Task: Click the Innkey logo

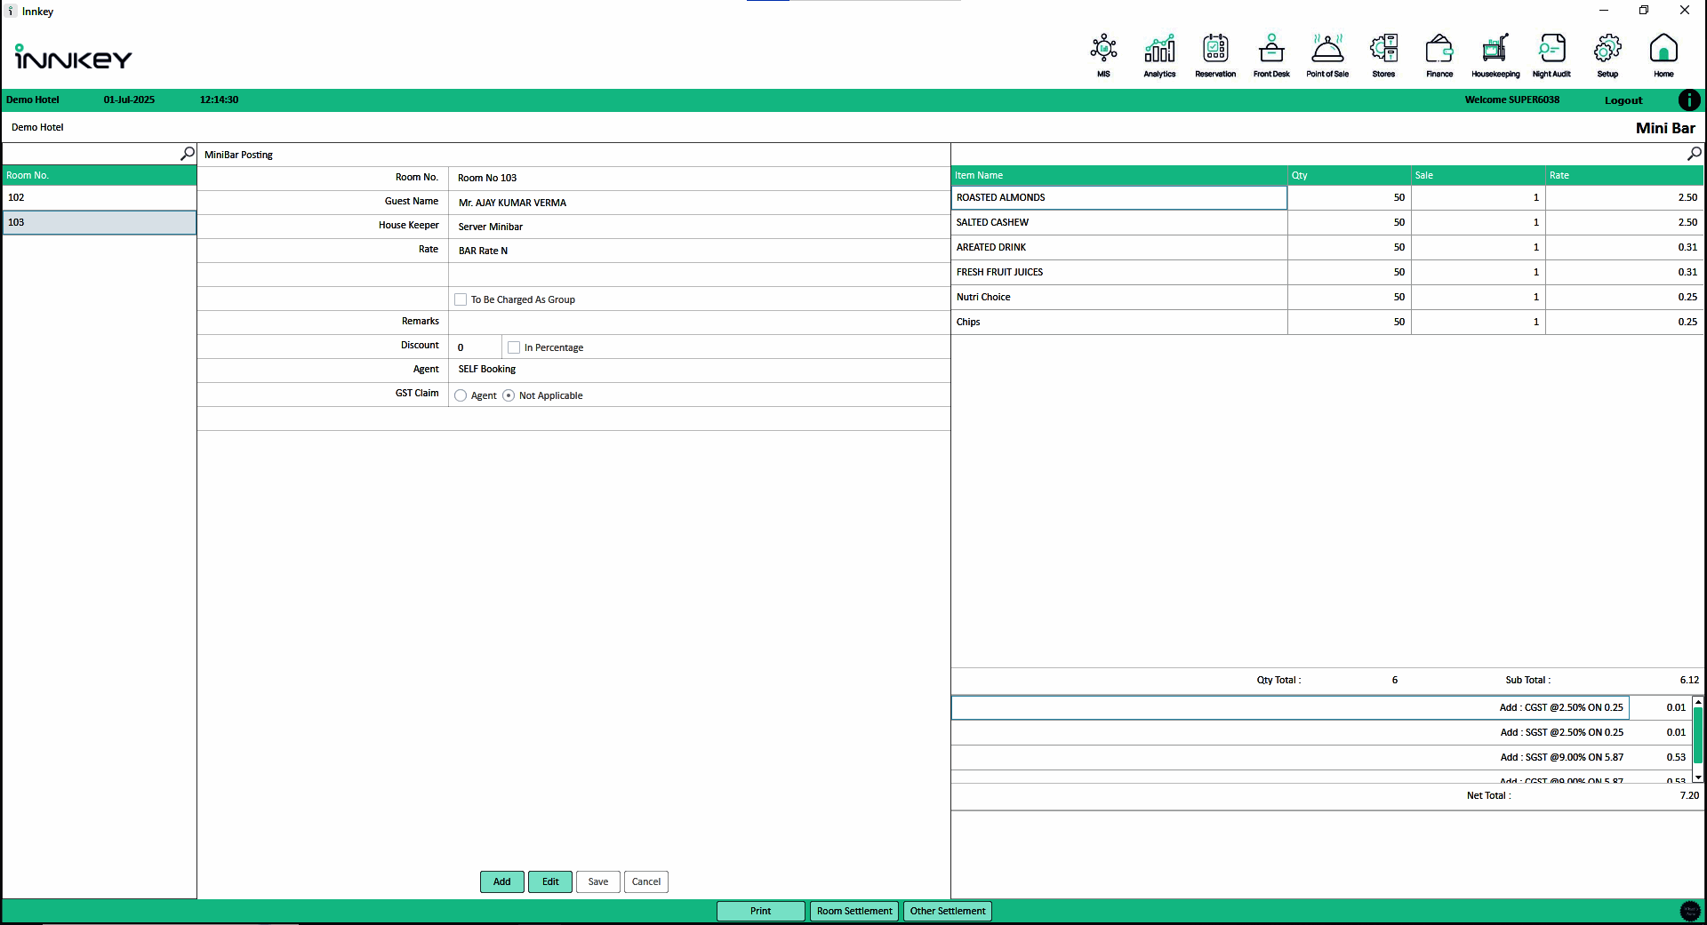Action: pyautogui.click(x=73, y=58)
